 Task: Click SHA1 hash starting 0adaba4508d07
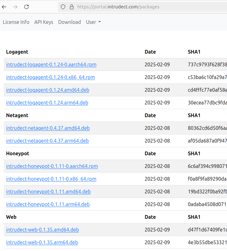207,204
